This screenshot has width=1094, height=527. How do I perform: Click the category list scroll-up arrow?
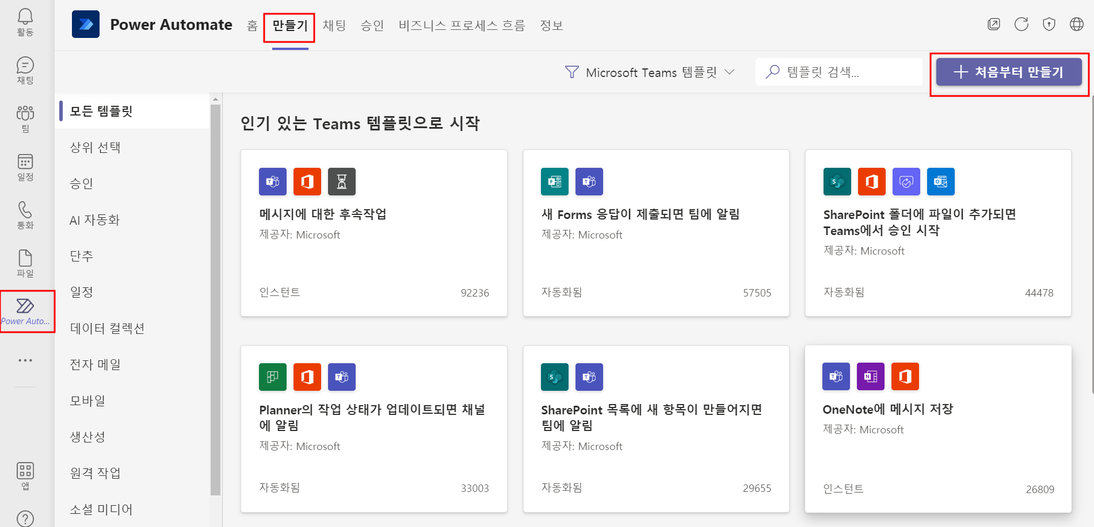click(216, 99)
